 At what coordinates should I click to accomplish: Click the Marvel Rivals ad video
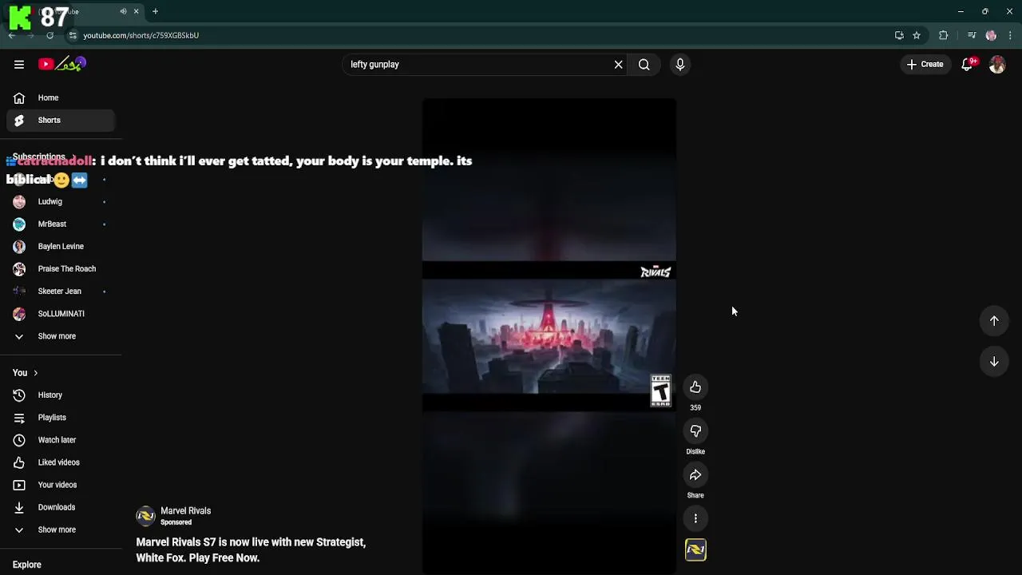pyautogui.click(x=549, y=336)
